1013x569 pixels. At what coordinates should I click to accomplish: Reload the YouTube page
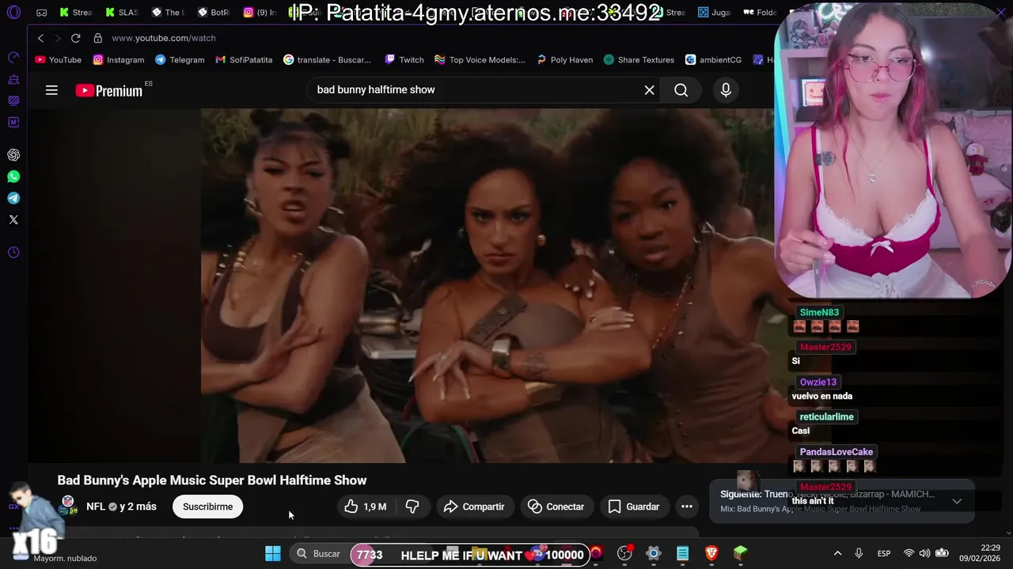pos(75,38)
